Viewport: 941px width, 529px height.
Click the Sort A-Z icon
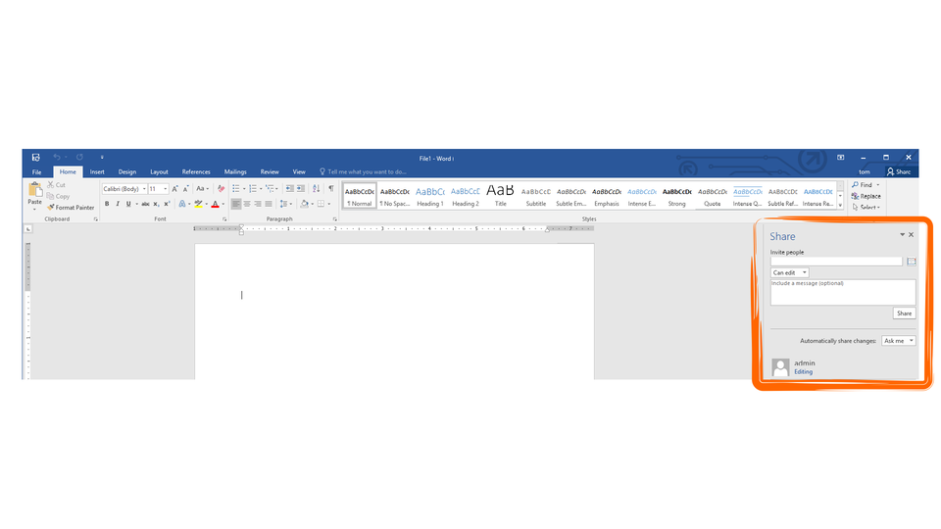(316, 188)
